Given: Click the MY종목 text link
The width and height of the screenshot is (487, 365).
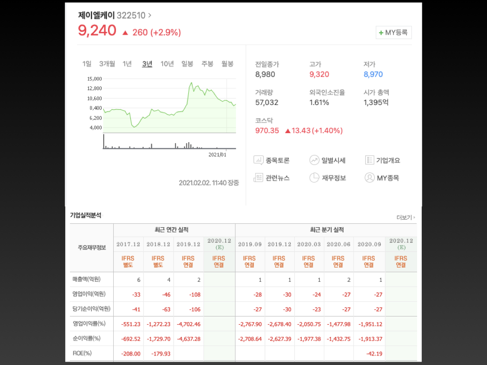Looking at the screenshot, I should [x=388, y=178].
